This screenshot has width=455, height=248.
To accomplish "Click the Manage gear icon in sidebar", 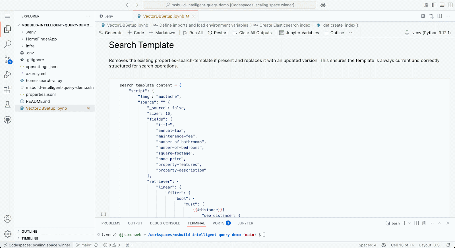I will [8, 234].
